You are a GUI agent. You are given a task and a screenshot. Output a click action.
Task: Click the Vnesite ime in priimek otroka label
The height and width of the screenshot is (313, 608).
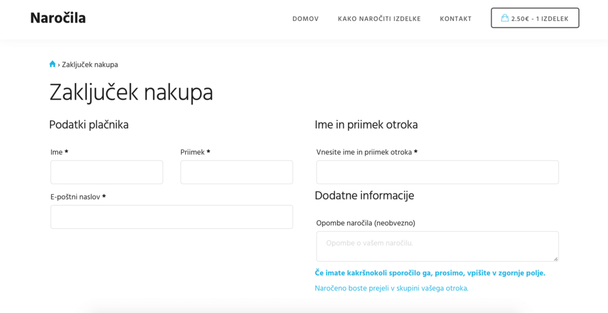pyautogui.click(x=364, y=152)
